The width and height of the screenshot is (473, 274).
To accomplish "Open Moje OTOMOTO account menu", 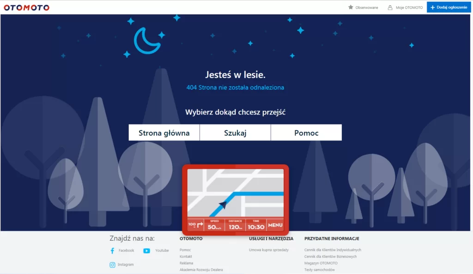I will point(409,7).
